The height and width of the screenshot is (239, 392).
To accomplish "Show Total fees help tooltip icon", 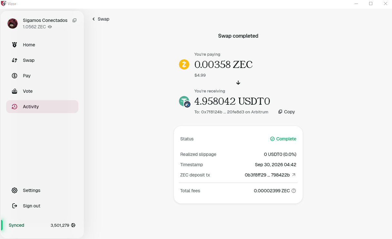I will [x=294, y=191].
